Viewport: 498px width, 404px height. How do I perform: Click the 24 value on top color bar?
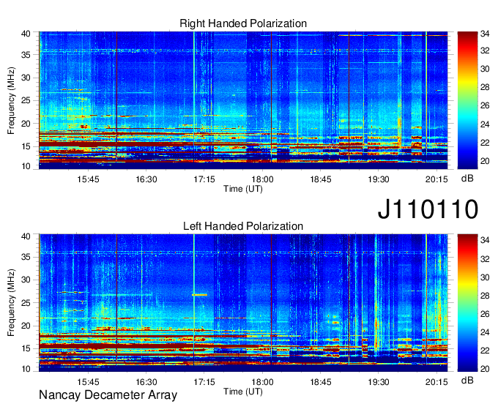(485, 124)
